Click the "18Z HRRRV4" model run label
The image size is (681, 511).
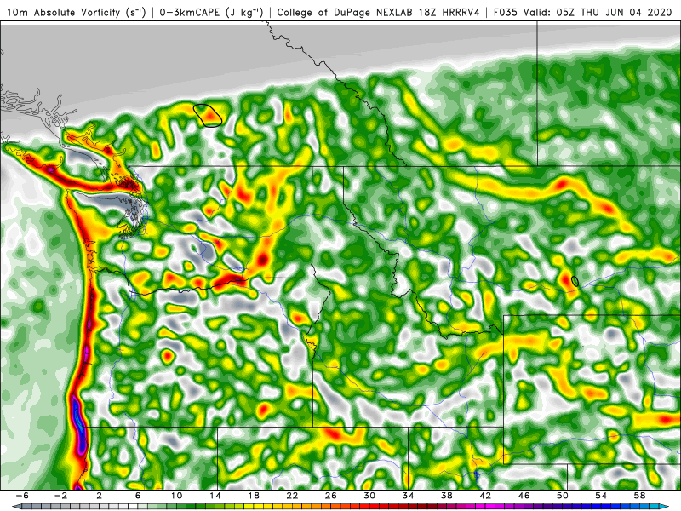449,13
